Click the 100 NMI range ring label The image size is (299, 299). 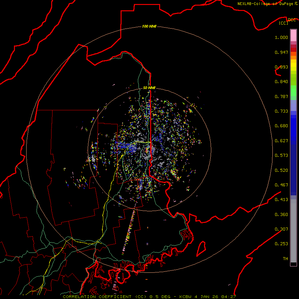149,26
